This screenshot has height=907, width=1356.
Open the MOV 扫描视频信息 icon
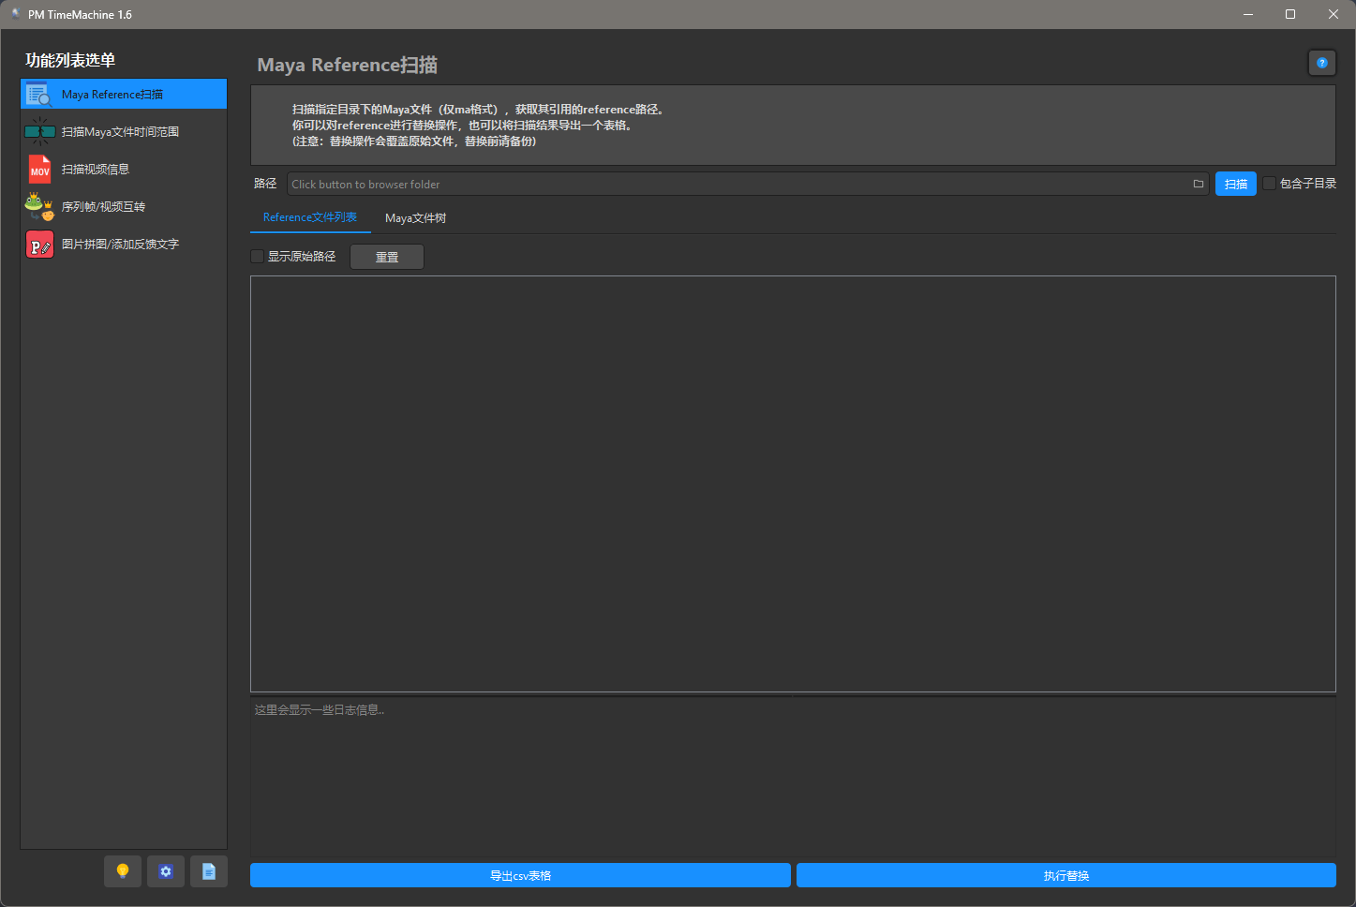pyautogui.click(x=39, y=170)
